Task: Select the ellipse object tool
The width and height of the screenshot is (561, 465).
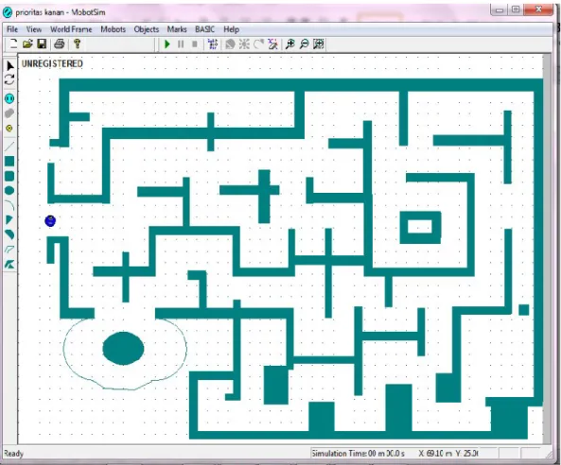Action: 9,191
